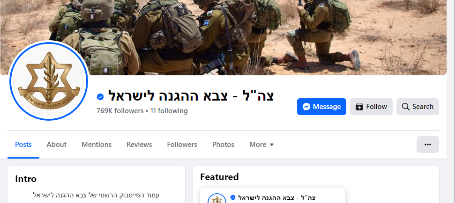Click small profile avatar in Featured post

(x=217, y=200)
